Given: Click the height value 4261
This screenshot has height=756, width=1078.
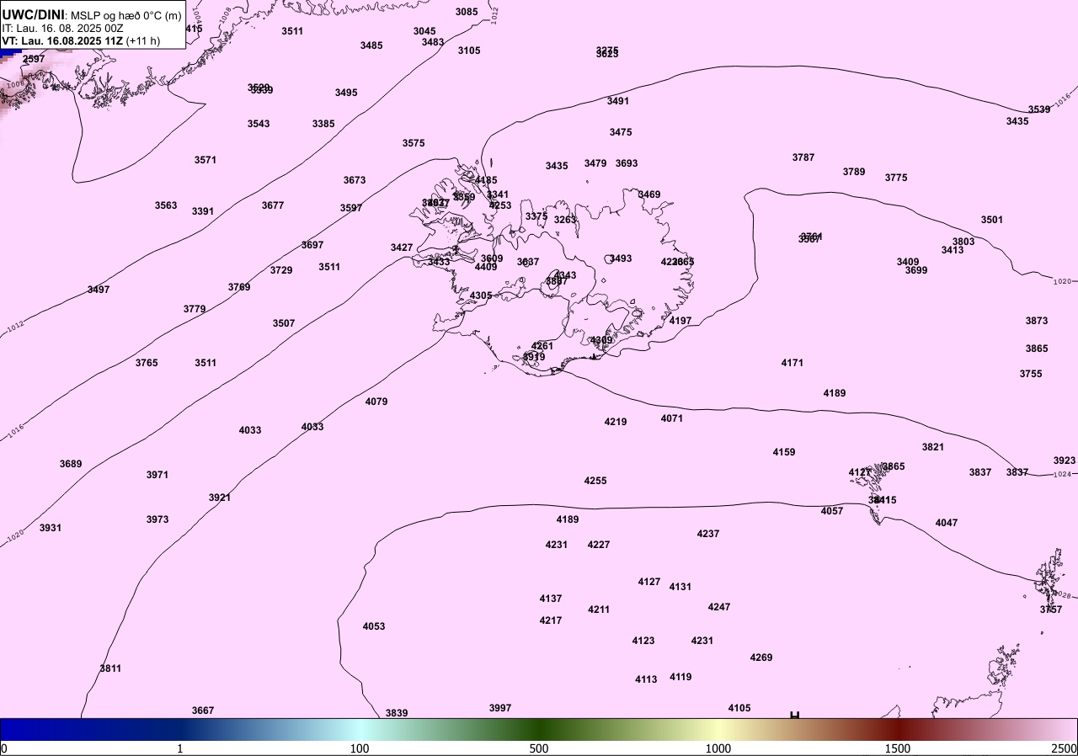Looking at the screenshot, I should click(542, 346).
